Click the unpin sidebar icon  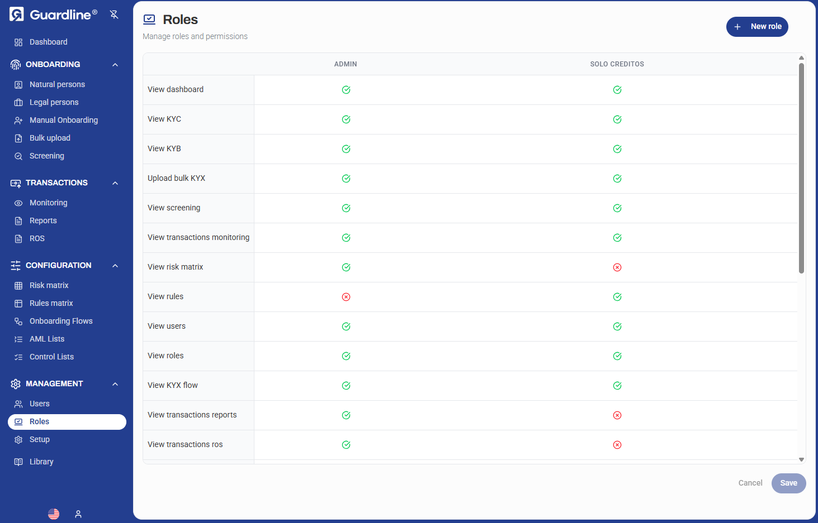tap(114, 15)
